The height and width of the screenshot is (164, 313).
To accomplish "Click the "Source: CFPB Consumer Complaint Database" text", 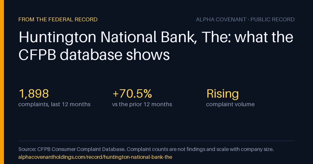I will click(x=72, y=149).
